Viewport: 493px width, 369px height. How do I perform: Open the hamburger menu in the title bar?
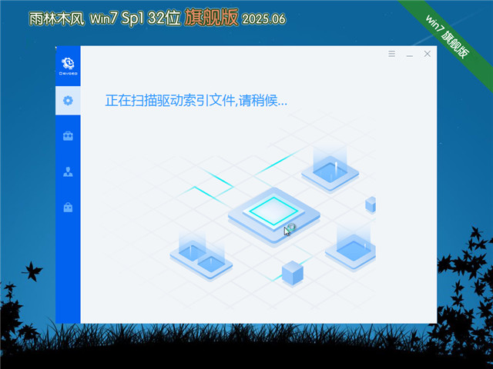(391, 54)
